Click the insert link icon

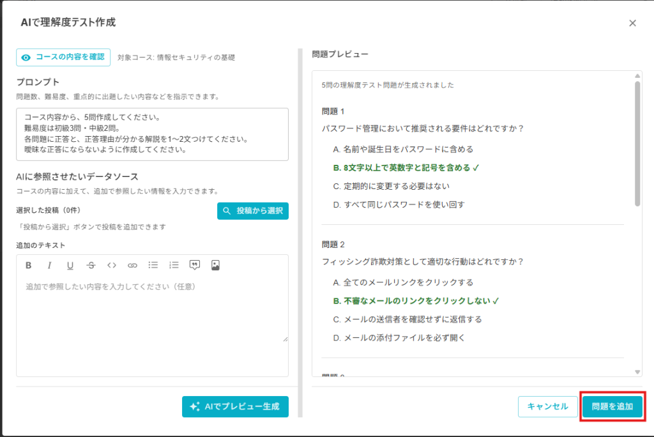click(132, 265)
